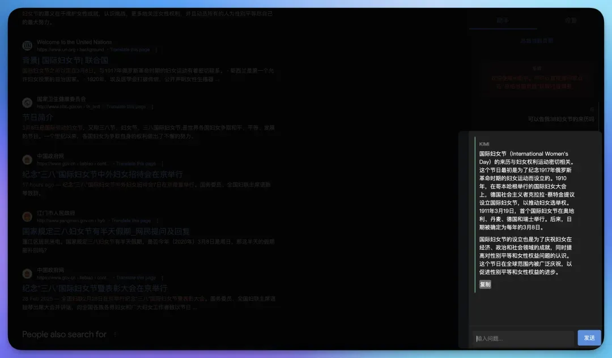Click the 国家卫生健康委员会 site favicon
This screenshot has height=358, width=612.
27,103
